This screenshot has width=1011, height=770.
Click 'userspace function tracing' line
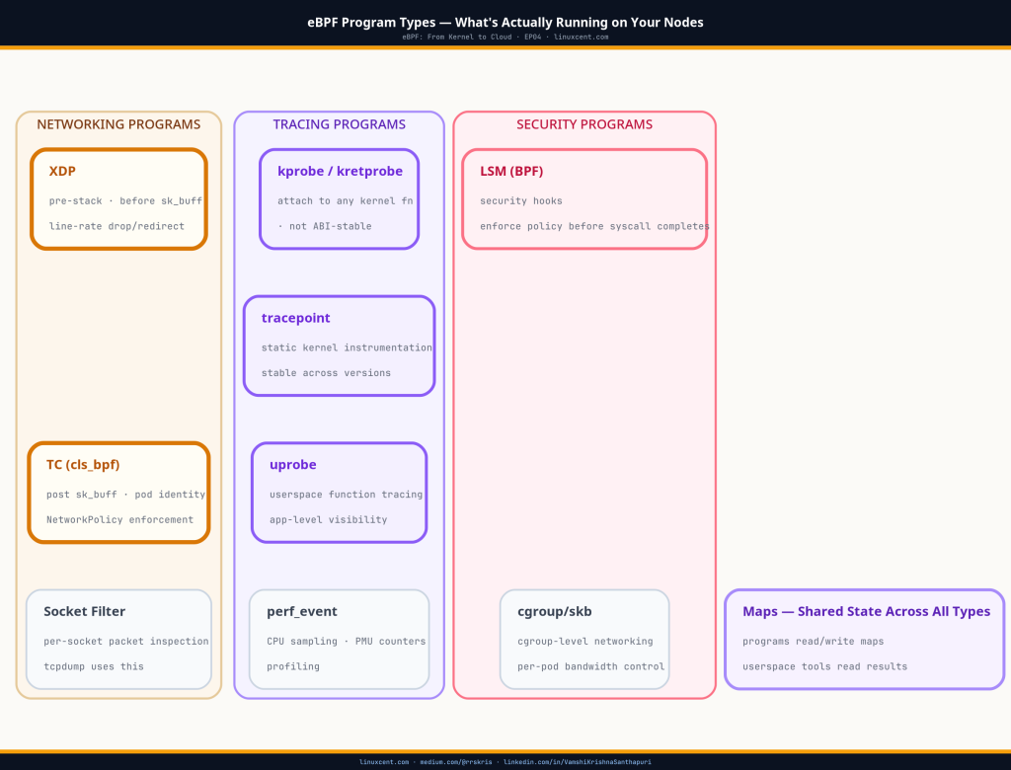(347, 494)
